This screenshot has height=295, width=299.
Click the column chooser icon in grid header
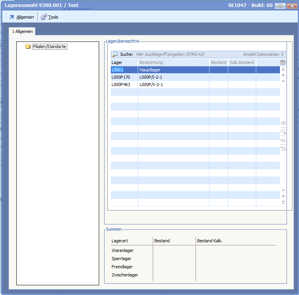point(283,62)
